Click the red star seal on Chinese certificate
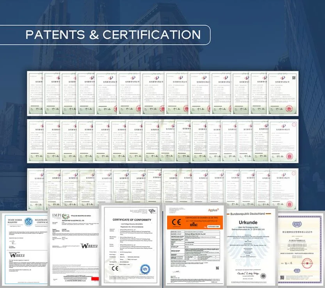 [x=307, y=263]
